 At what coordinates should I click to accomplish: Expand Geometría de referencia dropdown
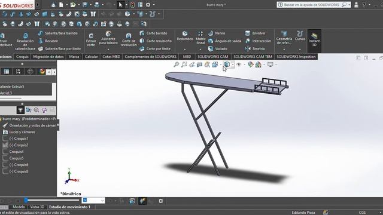284,49
